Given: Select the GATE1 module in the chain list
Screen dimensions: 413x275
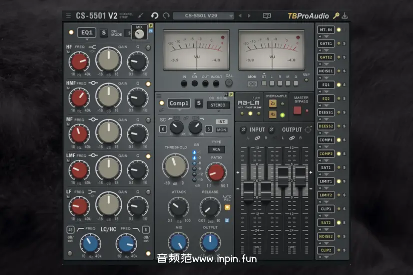Looking at the screenshot, I should (x=326, y=43).
